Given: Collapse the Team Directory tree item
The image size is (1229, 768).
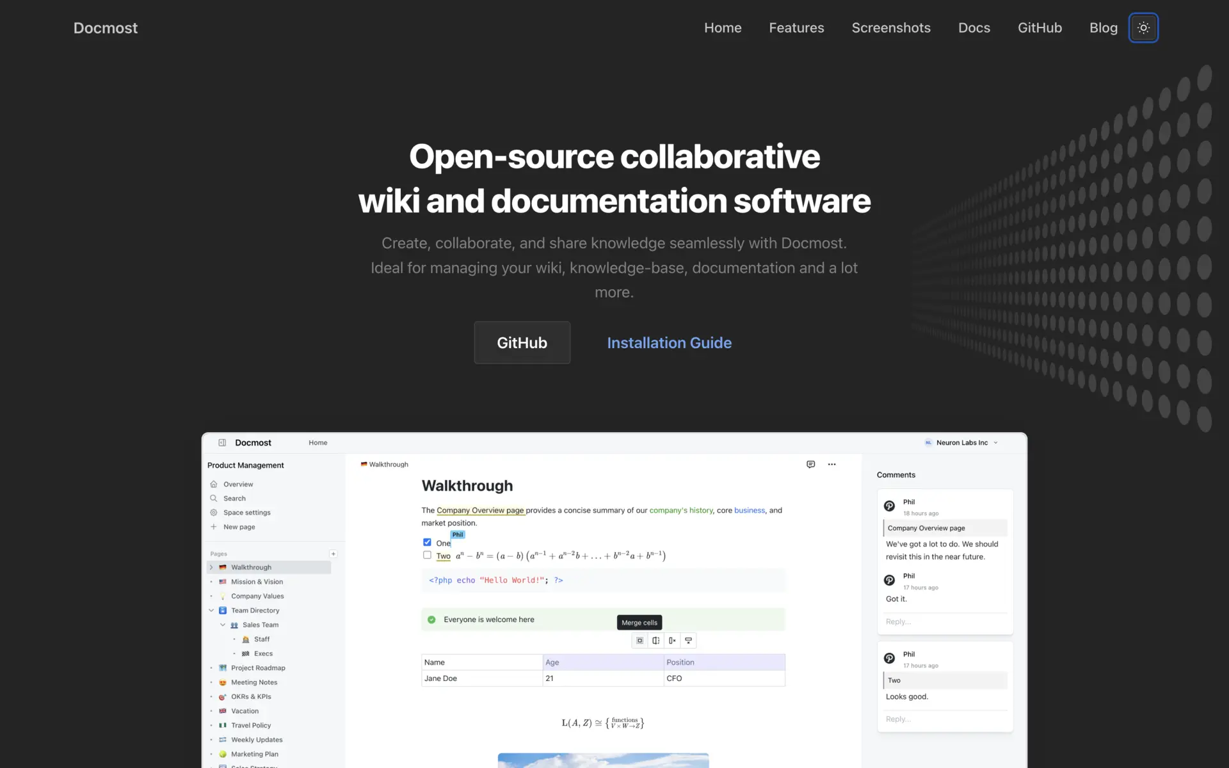Looking at the screenshot, I should tap(211, 611).
